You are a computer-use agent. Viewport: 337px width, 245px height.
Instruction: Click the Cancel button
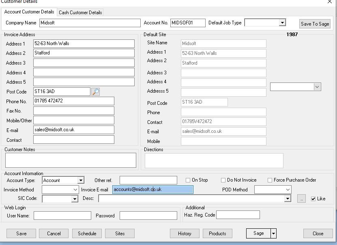click(54, 234)
